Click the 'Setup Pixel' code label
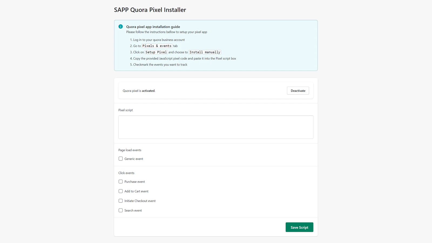Viewport: 432px width, 243px height. pos(156,52)
